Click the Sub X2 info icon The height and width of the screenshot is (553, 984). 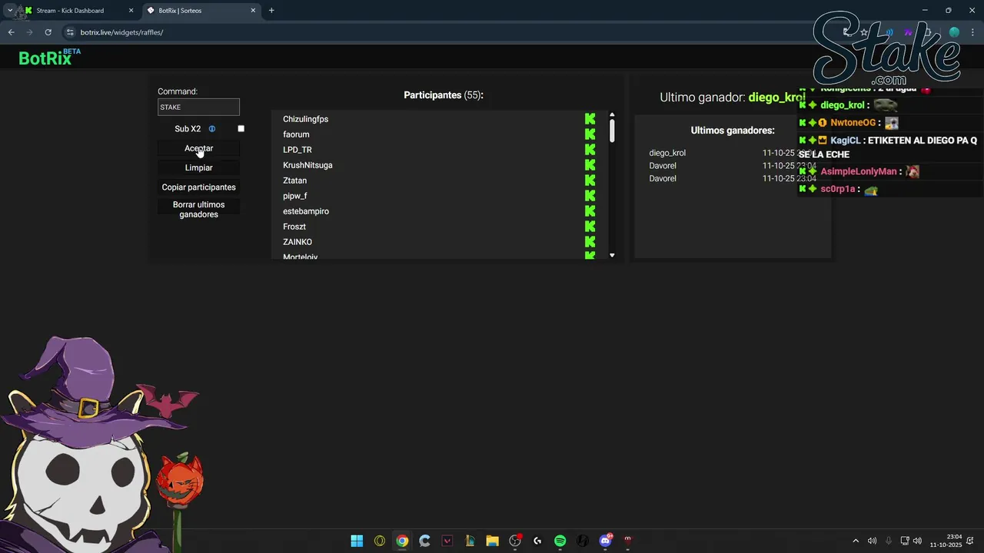(x=212, y=129)
